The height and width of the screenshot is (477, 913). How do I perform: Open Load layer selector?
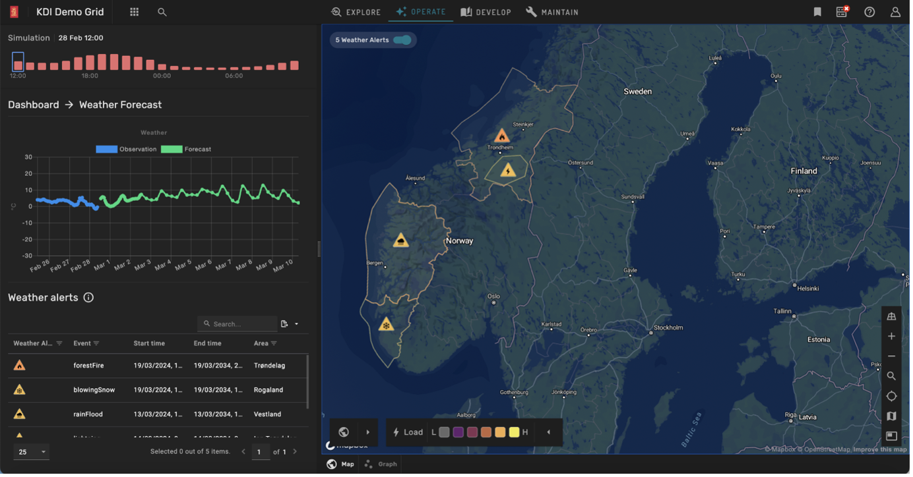pyautogui.click(x=409, y=434)
